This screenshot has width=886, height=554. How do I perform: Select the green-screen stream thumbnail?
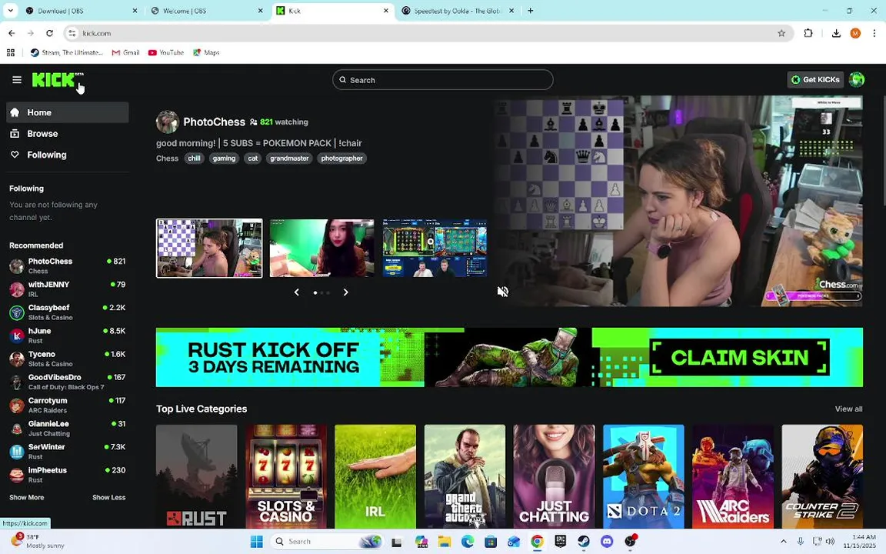pos(322,249)
